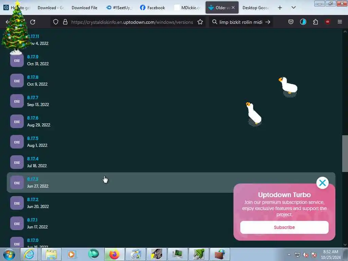The image size is (348, 261).
Task: Subscribe to Uptodown Turbo
Action: [x=284, y=227]
